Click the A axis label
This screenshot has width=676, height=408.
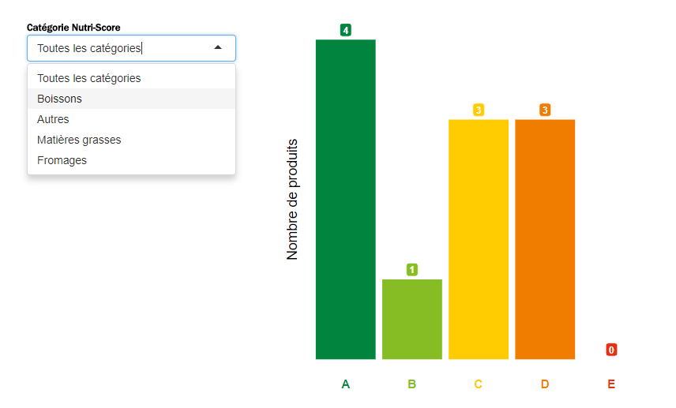coord(345,384)
